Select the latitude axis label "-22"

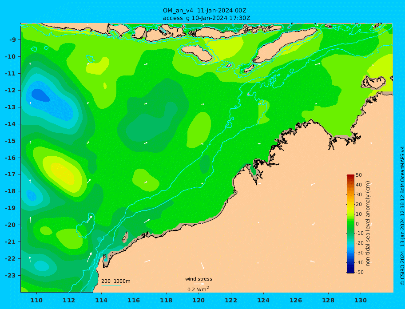tap(11, 259)
